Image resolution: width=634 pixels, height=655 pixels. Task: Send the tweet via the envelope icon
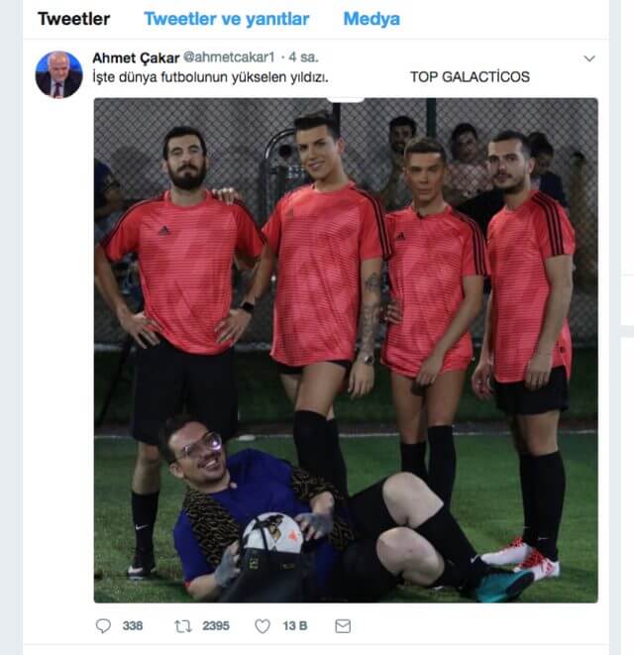343,625
